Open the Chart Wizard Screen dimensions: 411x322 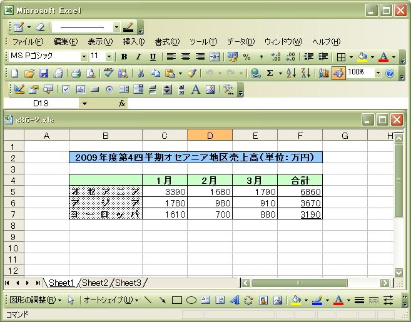pos(323,73)
